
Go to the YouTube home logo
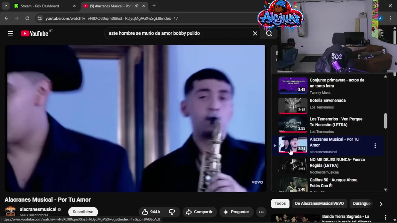(x=34, y=33)
